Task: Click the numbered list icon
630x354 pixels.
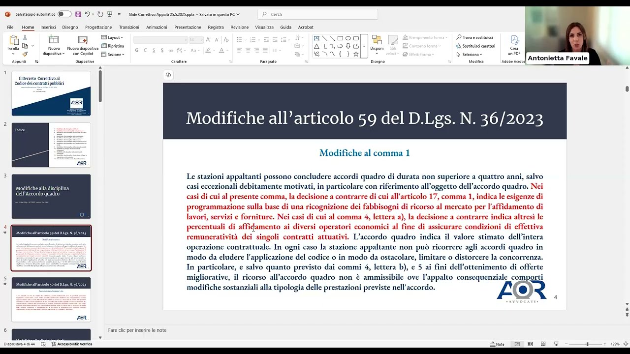Action: (253, 40)
